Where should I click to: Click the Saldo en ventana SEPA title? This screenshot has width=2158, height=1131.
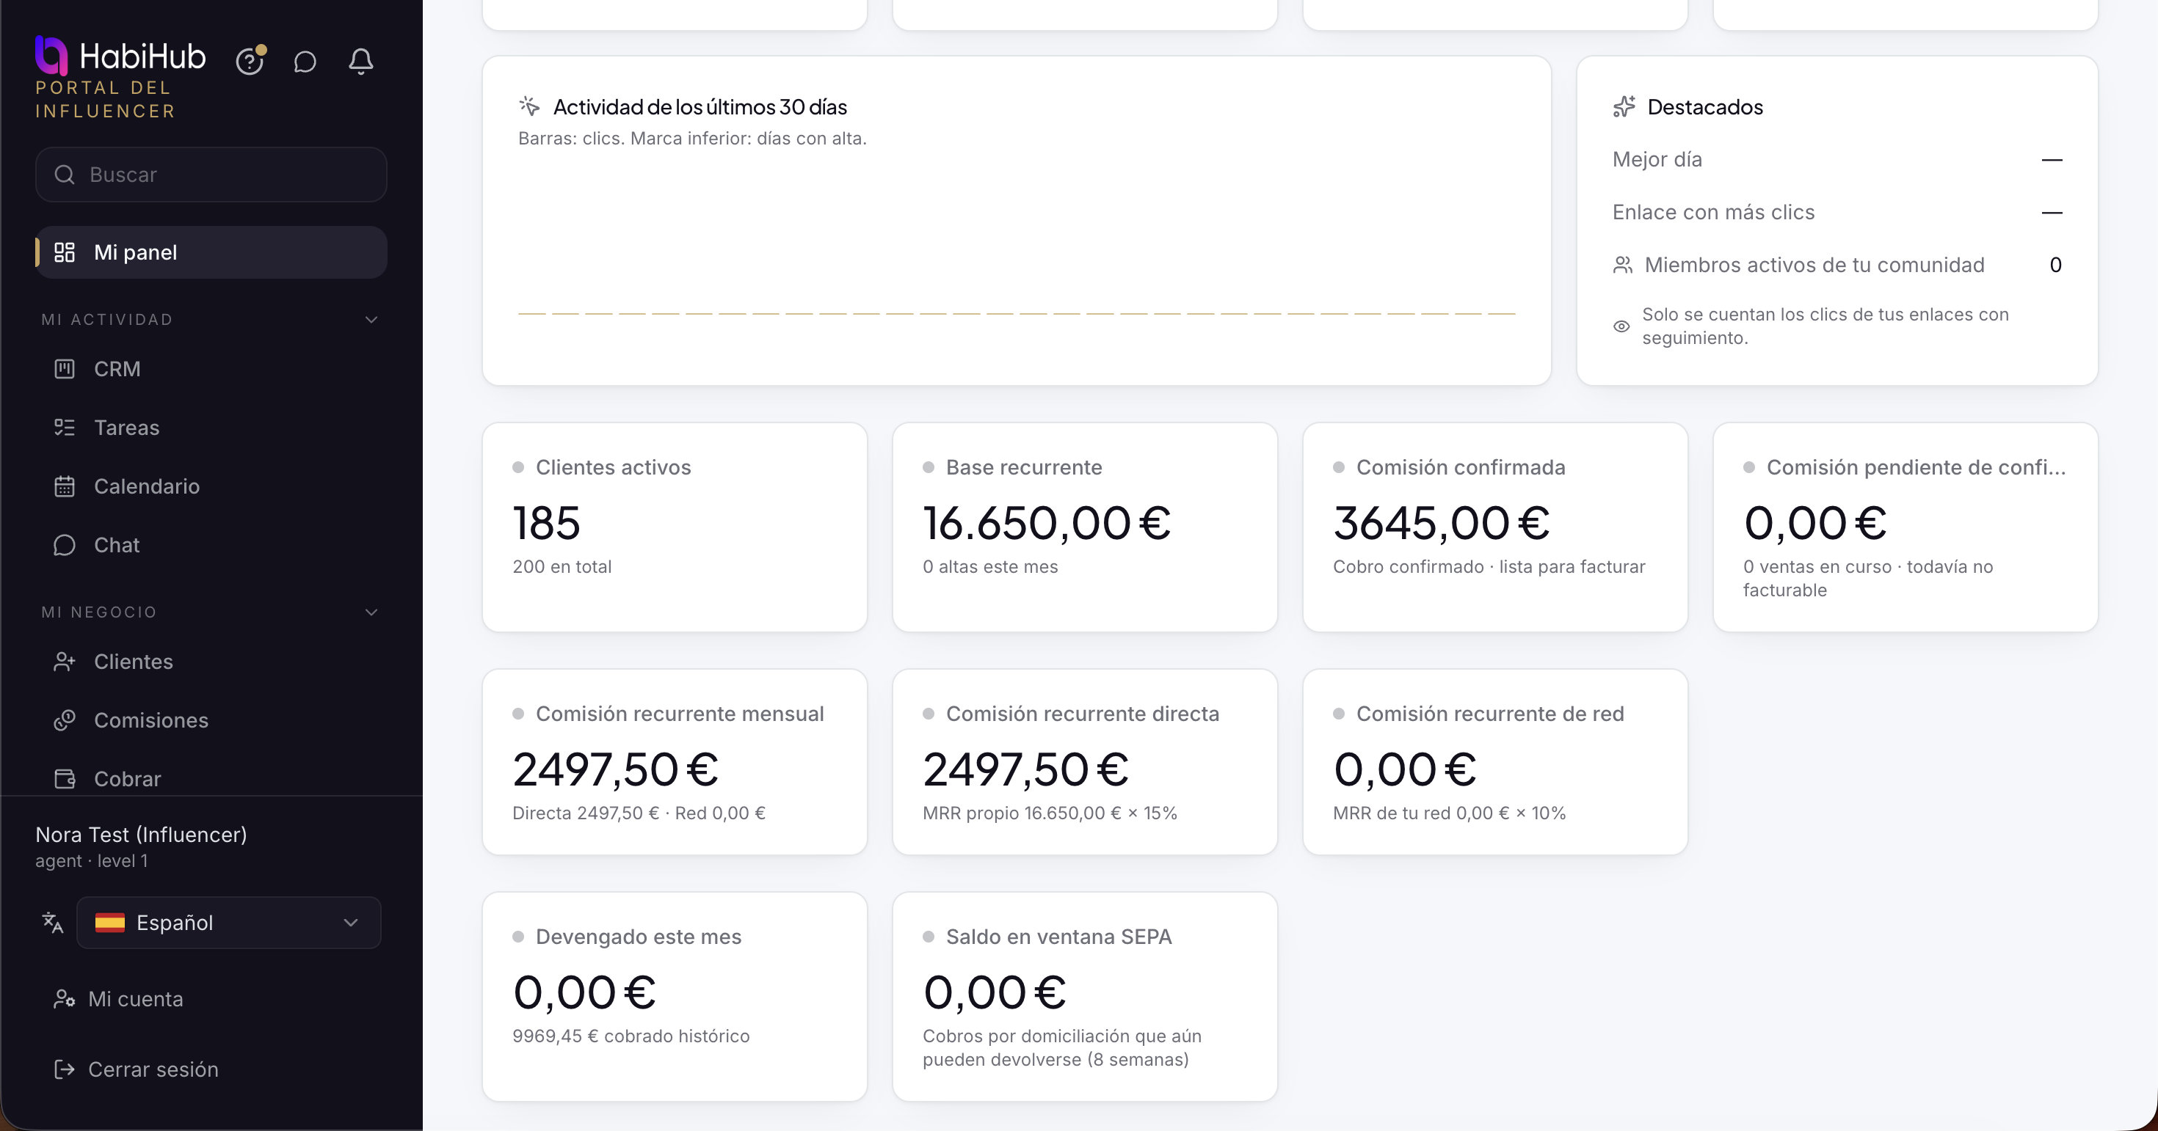pyautogui.click(x=1059, y=937)
